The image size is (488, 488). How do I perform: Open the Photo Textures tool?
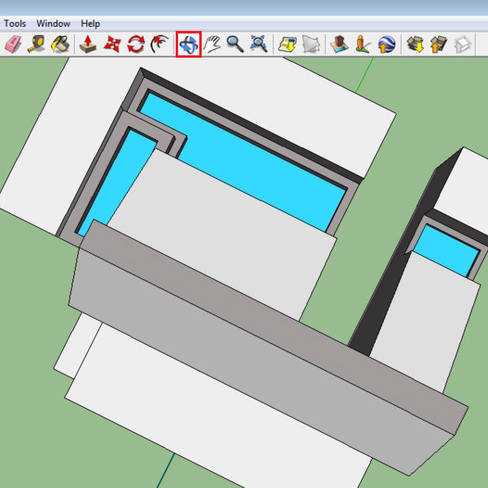(363, 44)
